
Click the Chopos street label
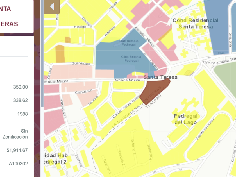tap(154, 65)
